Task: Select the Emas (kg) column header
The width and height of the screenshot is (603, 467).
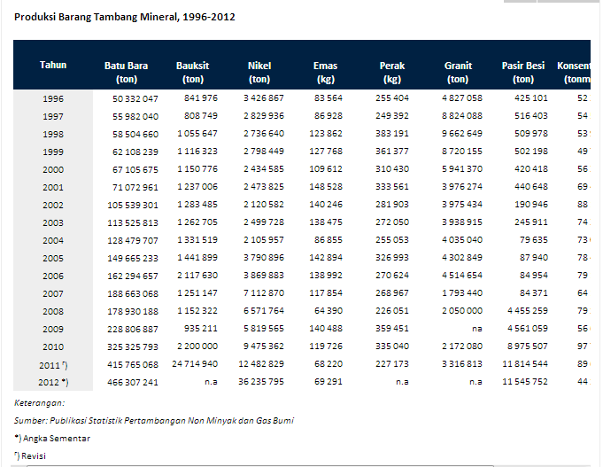Action: [x=325, y=72]
